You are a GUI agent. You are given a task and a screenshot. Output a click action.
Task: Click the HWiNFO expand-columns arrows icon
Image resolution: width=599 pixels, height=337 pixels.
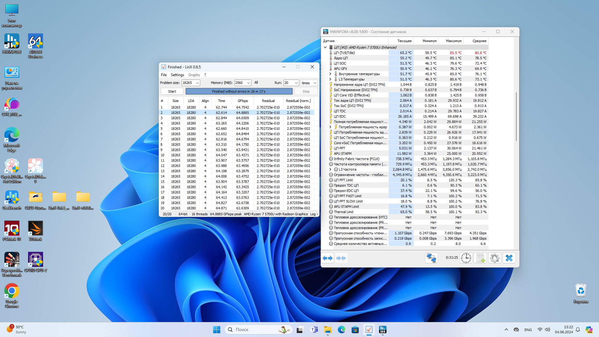click(x=328, y=258)
